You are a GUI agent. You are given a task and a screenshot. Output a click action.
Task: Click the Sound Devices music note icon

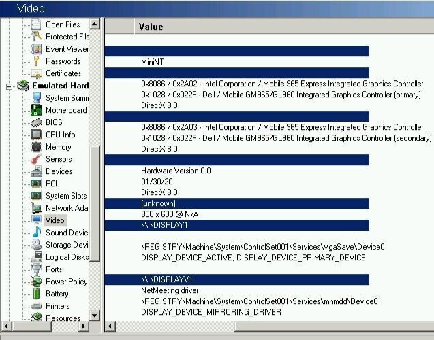36,233
